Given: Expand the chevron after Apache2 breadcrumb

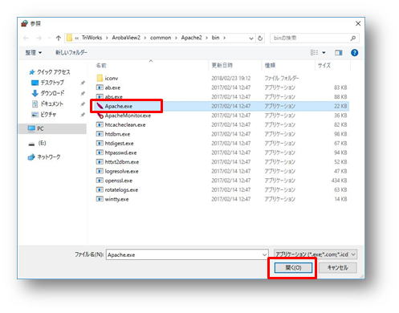Looking at the screenshot, I should [x=206, y=38].
